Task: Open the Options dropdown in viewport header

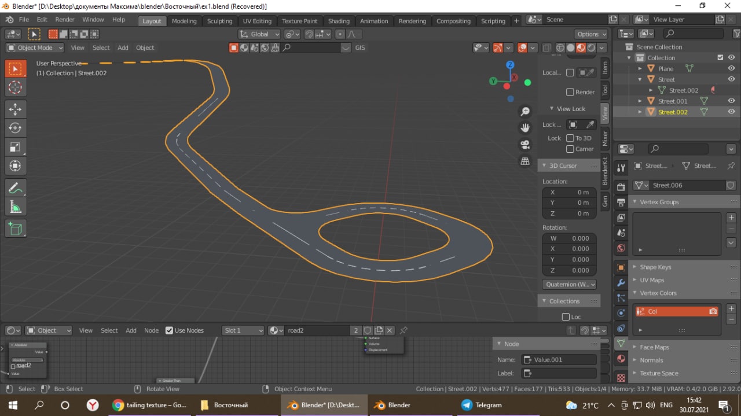Action: [x=591, y=34]
